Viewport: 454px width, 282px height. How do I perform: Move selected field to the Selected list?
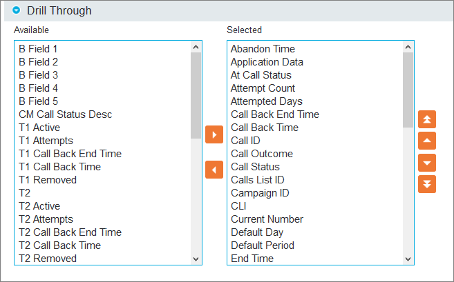point(214,134)
